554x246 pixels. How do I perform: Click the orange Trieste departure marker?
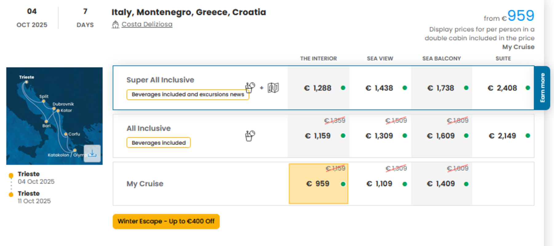[11, 176]
